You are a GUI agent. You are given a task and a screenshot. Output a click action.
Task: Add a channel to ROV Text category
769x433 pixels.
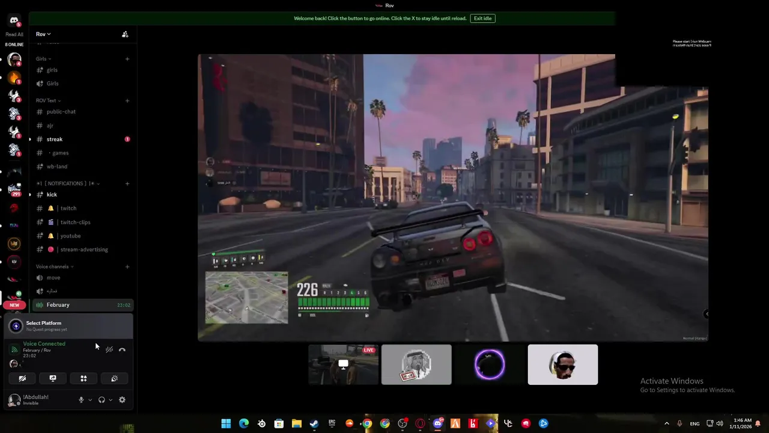(x=127, y=100)
